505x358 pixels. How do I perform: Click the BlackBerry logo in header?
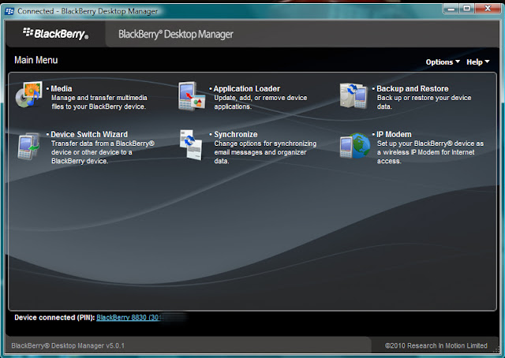55,33
